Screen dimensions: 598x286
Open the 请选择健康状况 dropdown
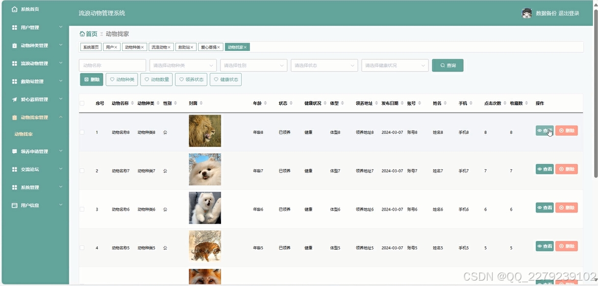pos(395,65)
